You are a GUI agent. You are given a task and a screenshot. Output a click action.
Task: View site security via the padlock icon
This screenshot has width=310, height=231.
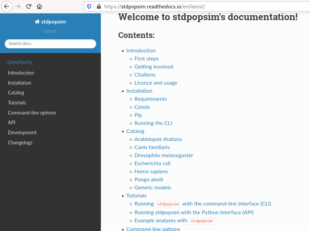pyautogui.click(x=99, y=7)
